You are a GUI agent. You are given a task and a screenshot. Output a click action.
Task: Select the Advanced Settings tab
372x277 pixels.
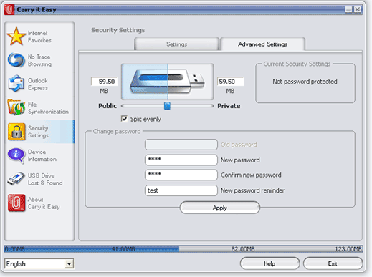tap(262, 44)
